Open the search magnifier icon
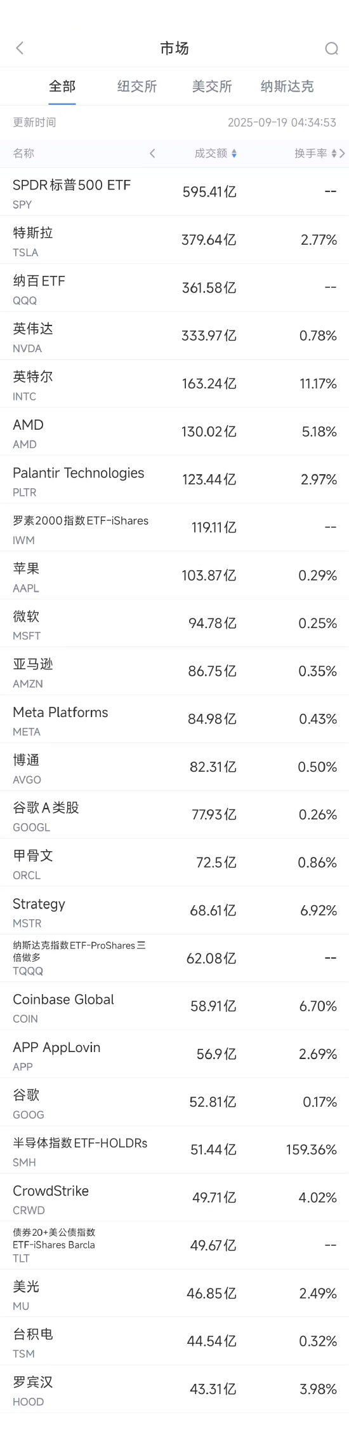Image resolution: width=349 pixels, height=1450 pixels. (331, 48)
